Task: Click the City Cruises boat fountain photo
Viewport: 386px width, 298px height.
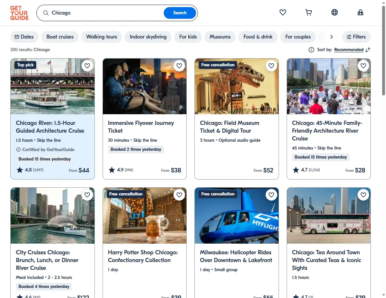Action: pyautogui.click(x=52, y=216)
